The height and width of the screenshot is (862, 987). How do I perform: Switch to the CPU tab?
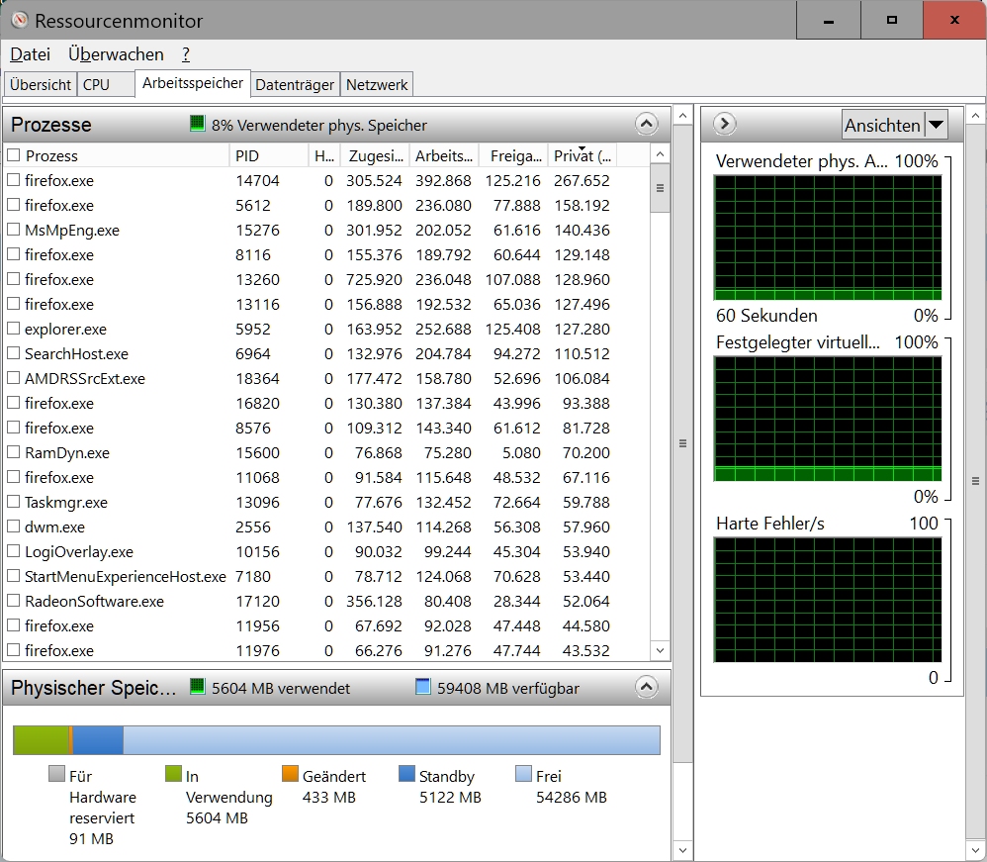(105, 84)
